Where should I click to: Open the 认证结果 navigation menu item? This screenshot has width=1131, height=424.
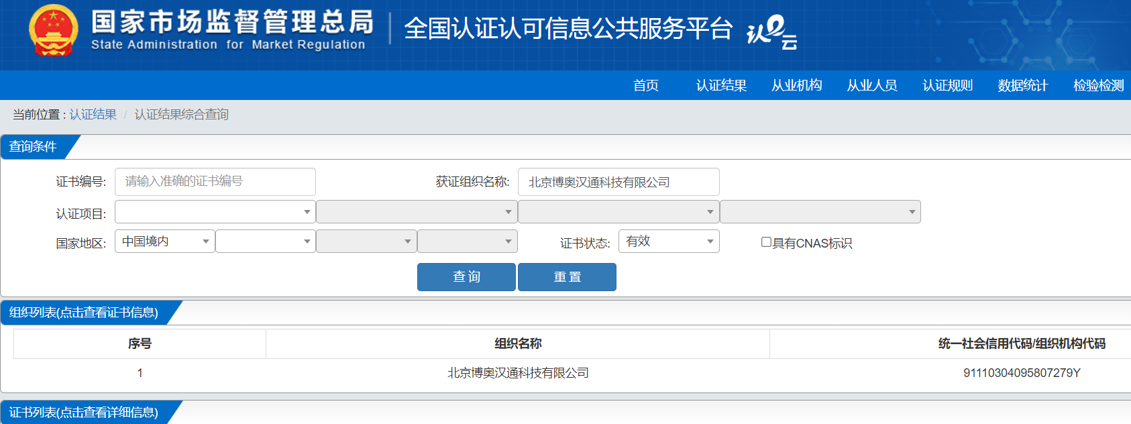[x=721, y=85]
